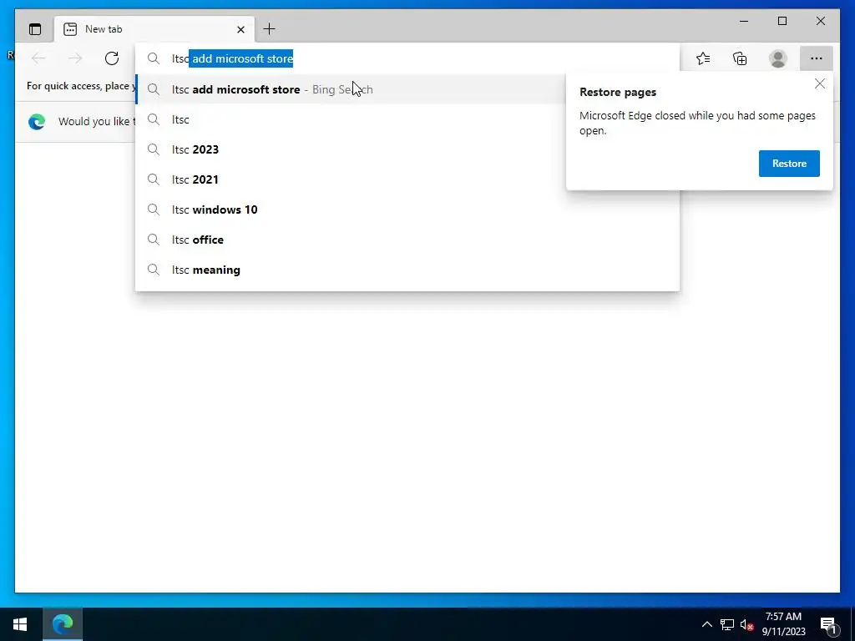Click the Restore button
This screenshot has width=855, height=641.
pyautogui.click(x=789, y=164)
